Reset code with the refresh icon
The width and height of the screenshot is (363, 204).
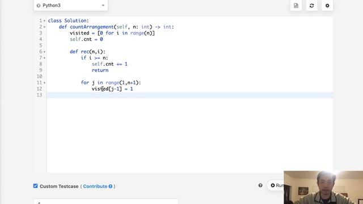point(311,6)
